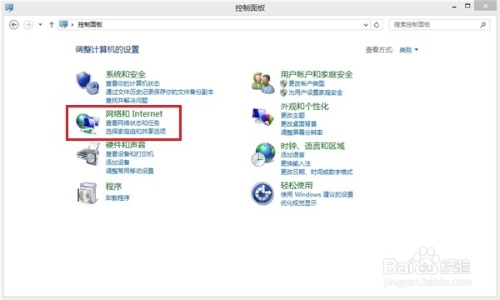Viewport: 500px width, 300px height.
Task: Open 查找并解决问题 link
Action: pyautogui.click(x=127, y=101)
